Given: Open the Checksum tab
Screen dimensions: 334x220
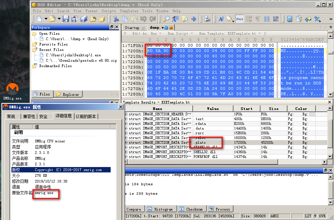Looking at the screenshot, I should point(191,209).
